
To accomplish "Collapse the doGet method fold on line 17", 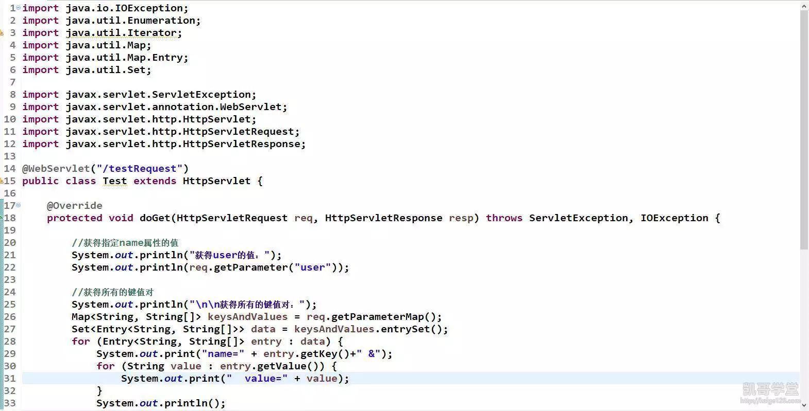I will point(19,205).
